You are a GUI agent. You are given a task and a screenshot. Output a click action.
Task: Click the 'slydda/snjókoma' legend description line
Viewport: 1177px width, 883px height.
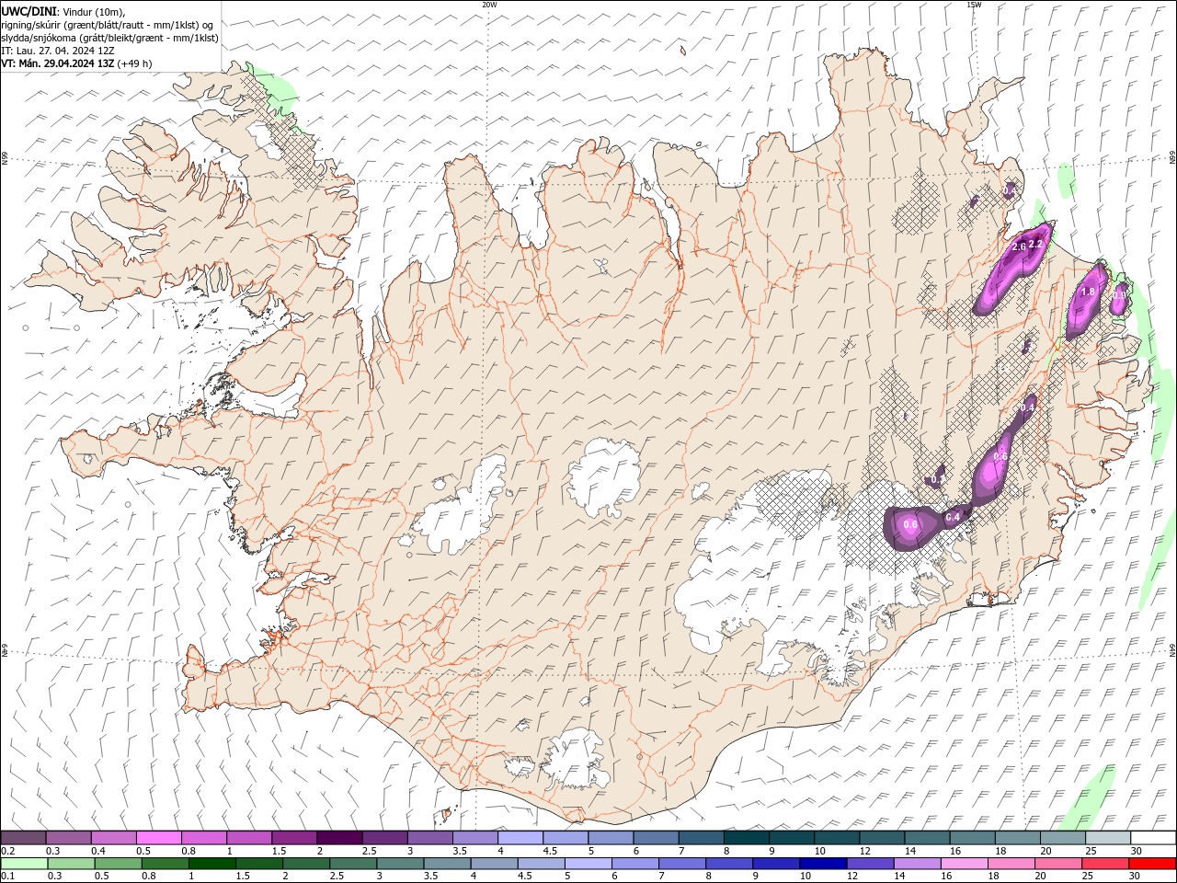pos(110,38)
